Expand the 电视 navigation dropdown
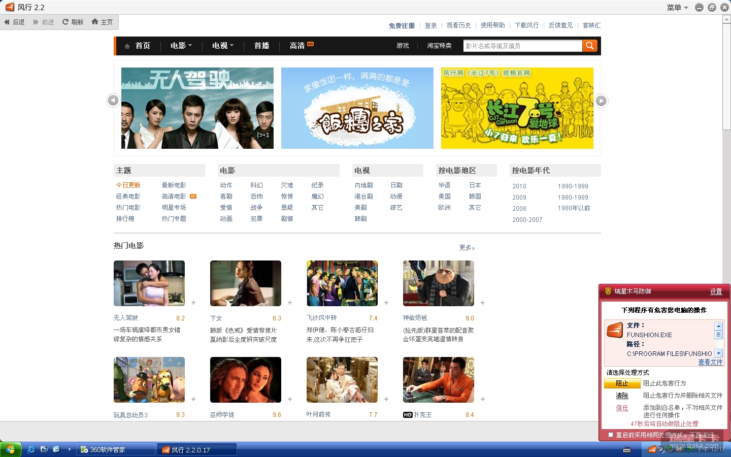Screen dimensions: 731x457 pyautogui.click(x=223, y=46)
